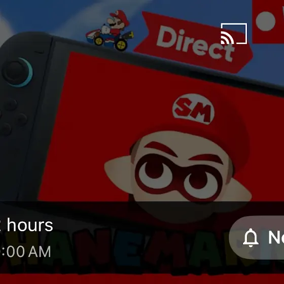The image size is (284, 284).
Task: Tap the Cast to device icon
Action: click(x=234, y=33)
